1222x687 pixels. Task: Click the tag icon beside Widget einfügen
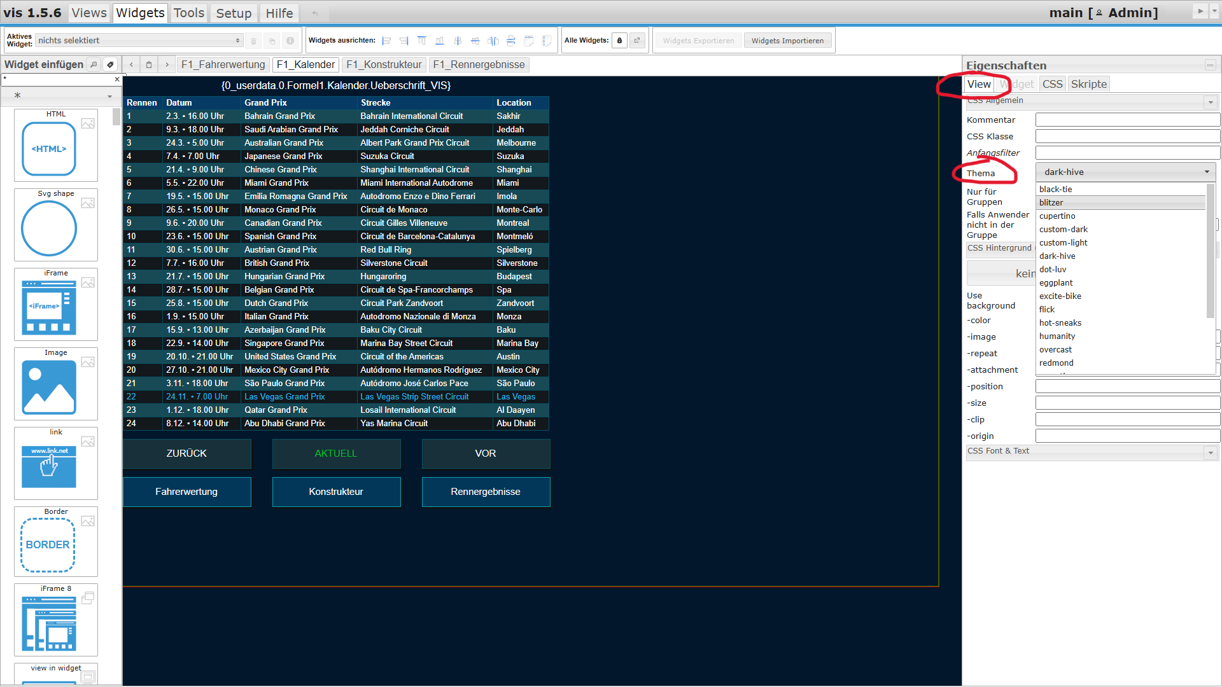(110, 64)
